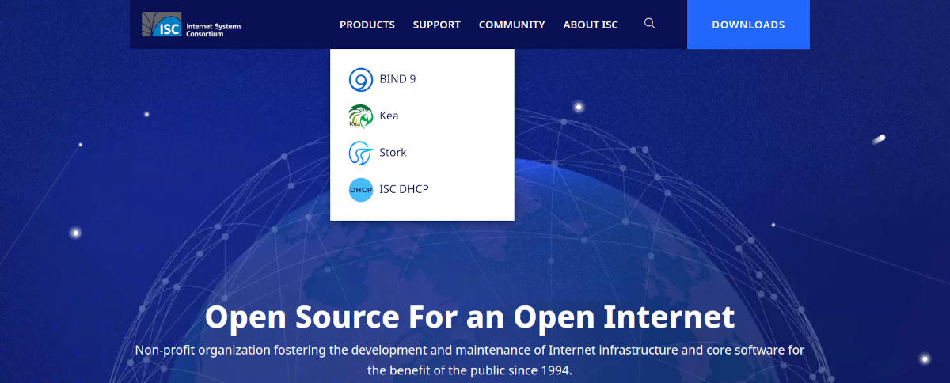Open the search magnifier icon
This screenshot has height=383, width=950.
click(650, 24)
